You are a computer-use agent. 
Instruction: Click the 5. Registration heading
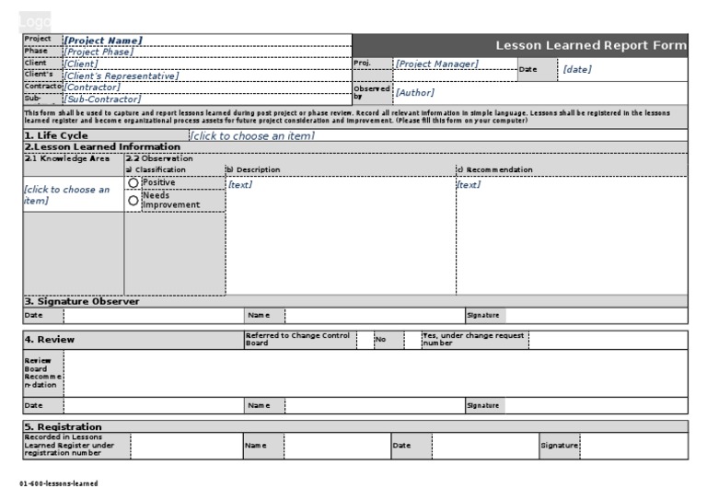tap(63, 426)
